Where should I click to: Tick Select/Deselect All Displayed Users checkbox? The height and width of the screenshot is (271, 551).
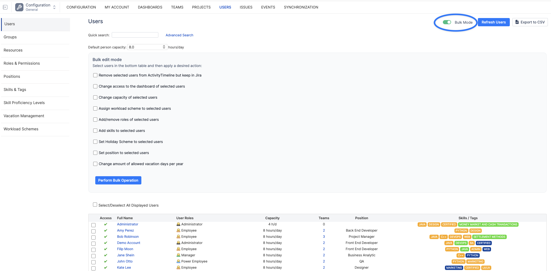(x=95, y=205)
